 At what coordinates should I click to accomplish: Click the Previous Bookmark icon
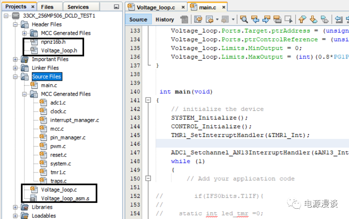[x=302, y=19]
